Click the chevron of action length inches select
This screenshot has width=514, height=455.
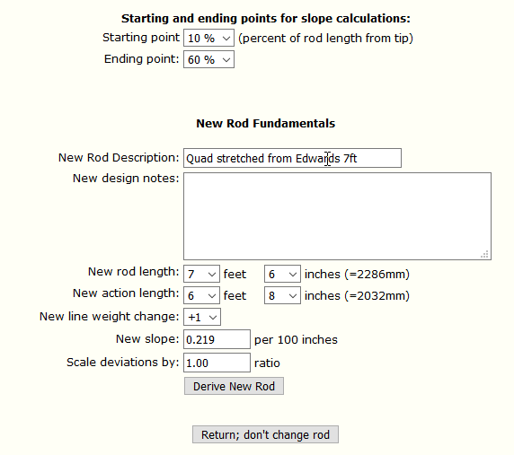click(x=292, y=296)
